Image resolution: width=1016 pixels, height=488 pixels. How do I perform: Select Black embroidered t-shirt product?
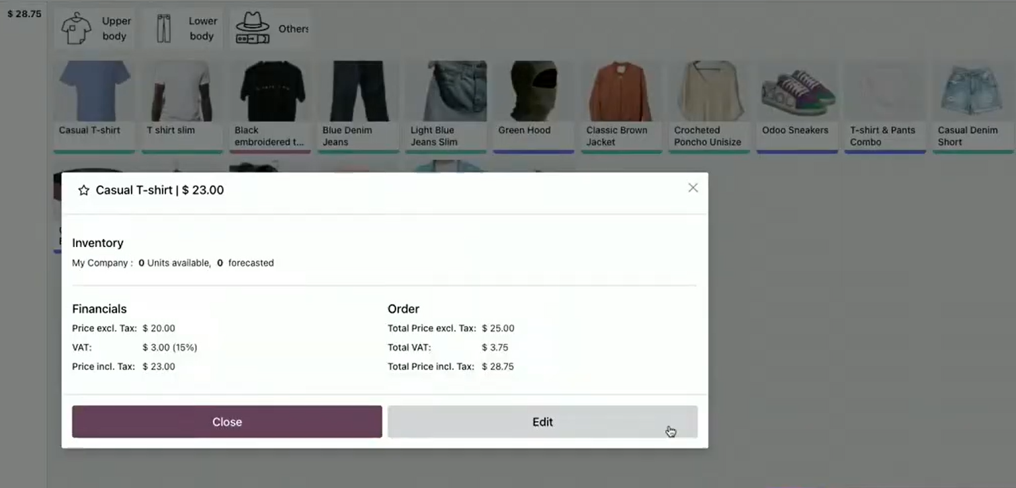270,107
